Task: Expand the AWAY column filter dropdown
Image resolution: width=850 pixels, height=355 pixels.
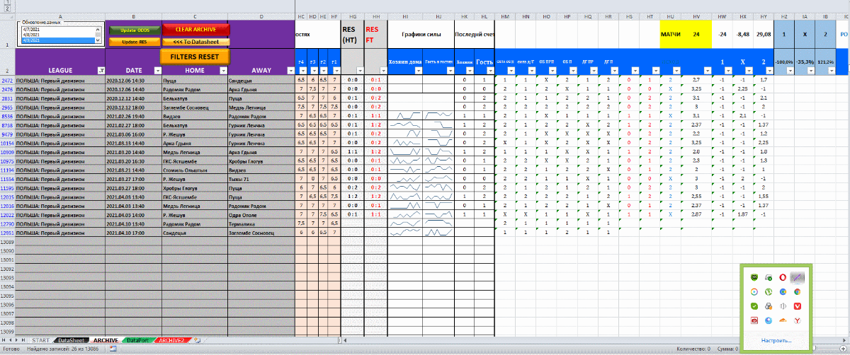Action: tap(289, 71)
